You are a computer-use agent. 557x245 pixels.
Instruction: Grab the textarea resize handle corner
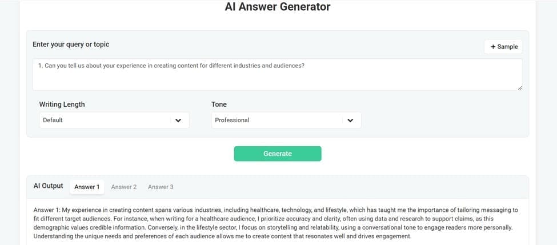click(x=519, y=87)
